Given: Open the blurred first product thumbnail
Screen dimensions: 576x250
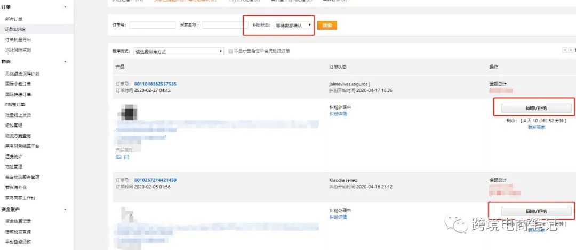Looking at the screenshot, I should tap(128, 113).
